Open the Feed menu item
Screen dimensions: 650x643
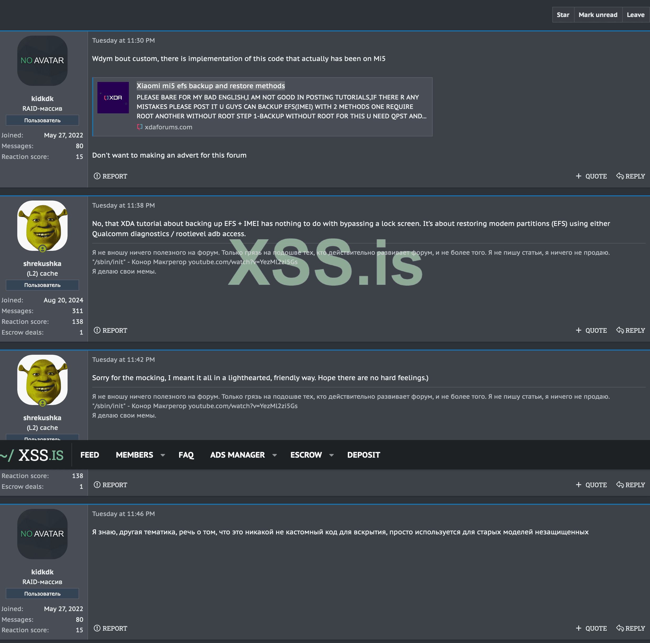pyautogui.click(x=90, y=455)
